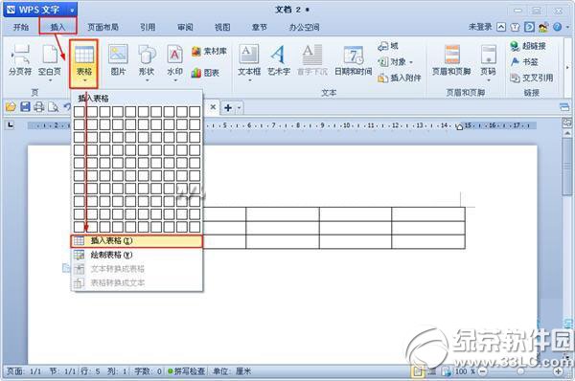Open the Material Library (素材库)
Image resolution: width=575 pixels, height=381 pixels.
coord(209,52)
